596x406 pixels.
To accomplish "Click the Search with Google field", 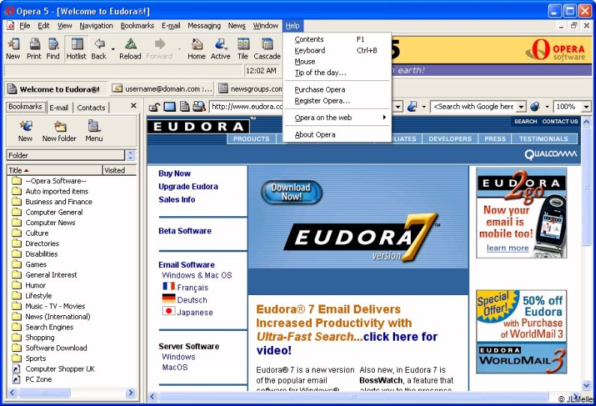I will point(474,107).
